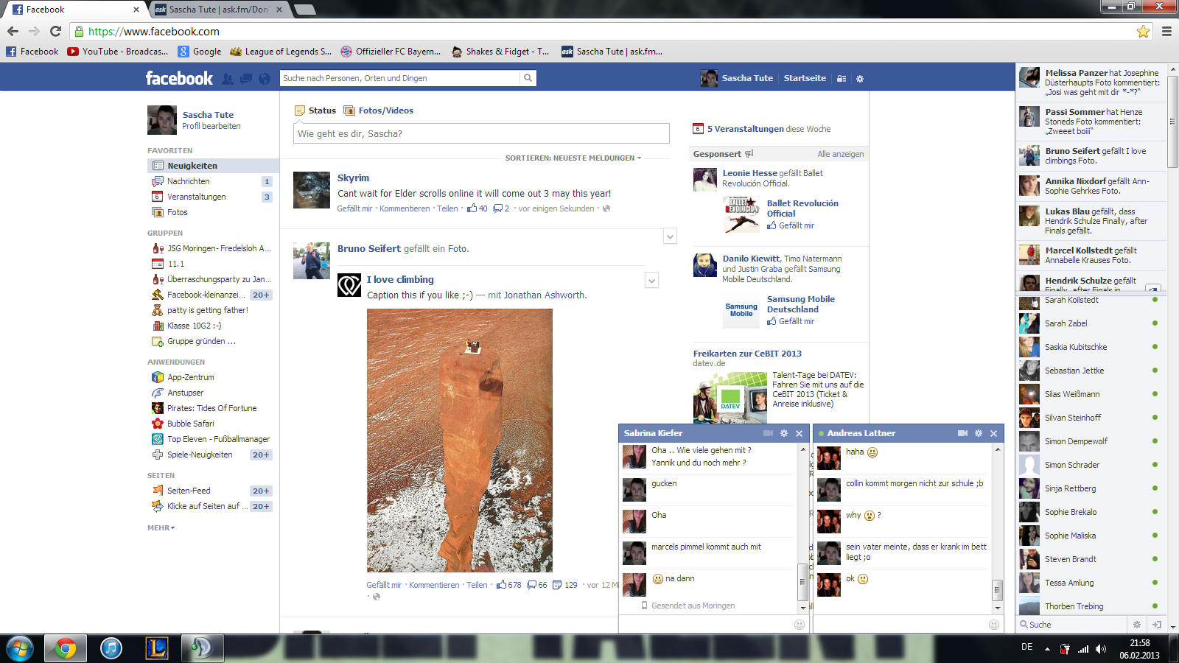This screenshot has height=663, width=1179.
Task: Open dropdown on I love climbing post
Action: pos(651,281)
